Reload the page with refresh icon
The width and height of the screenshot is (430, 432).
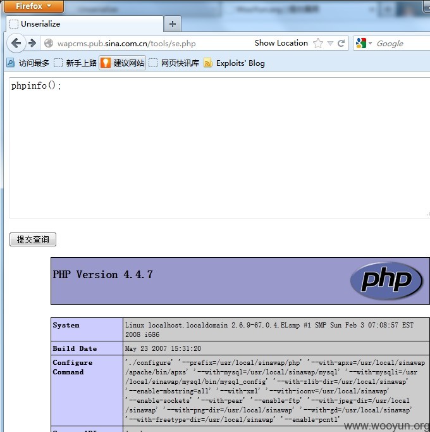341,43
